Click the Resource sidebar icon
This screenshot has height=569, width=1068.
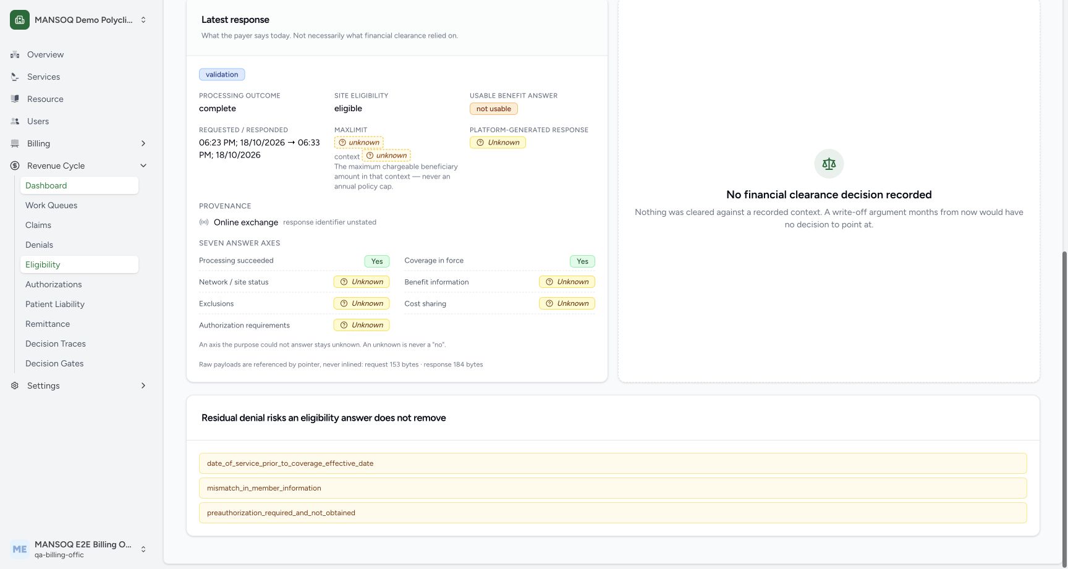[15, 99]
